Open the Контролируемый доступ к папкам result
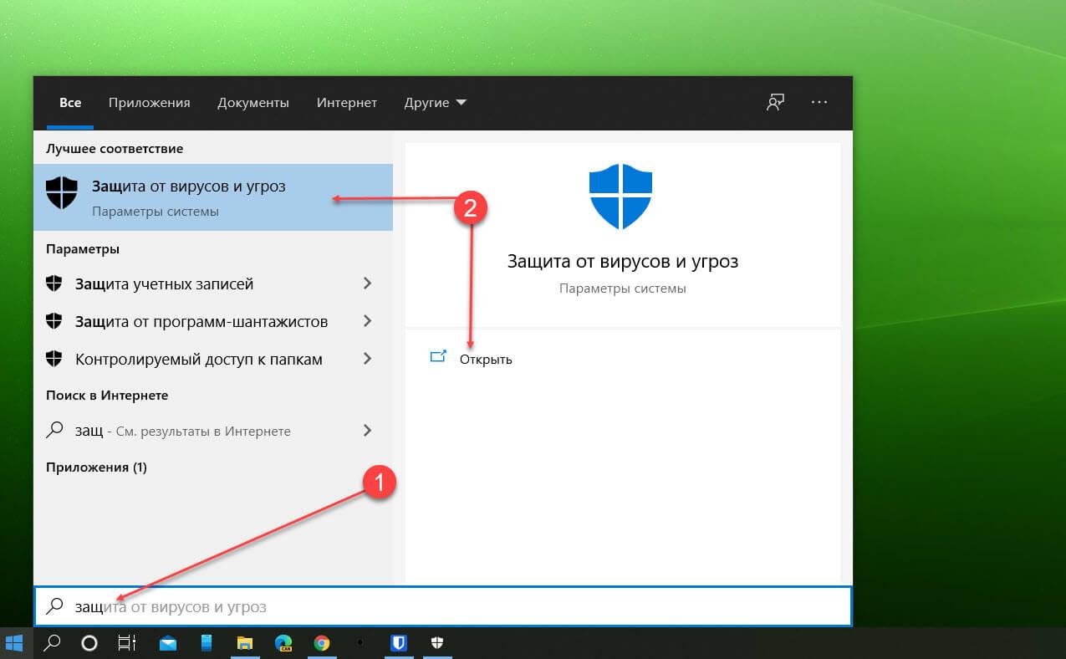 213,359
